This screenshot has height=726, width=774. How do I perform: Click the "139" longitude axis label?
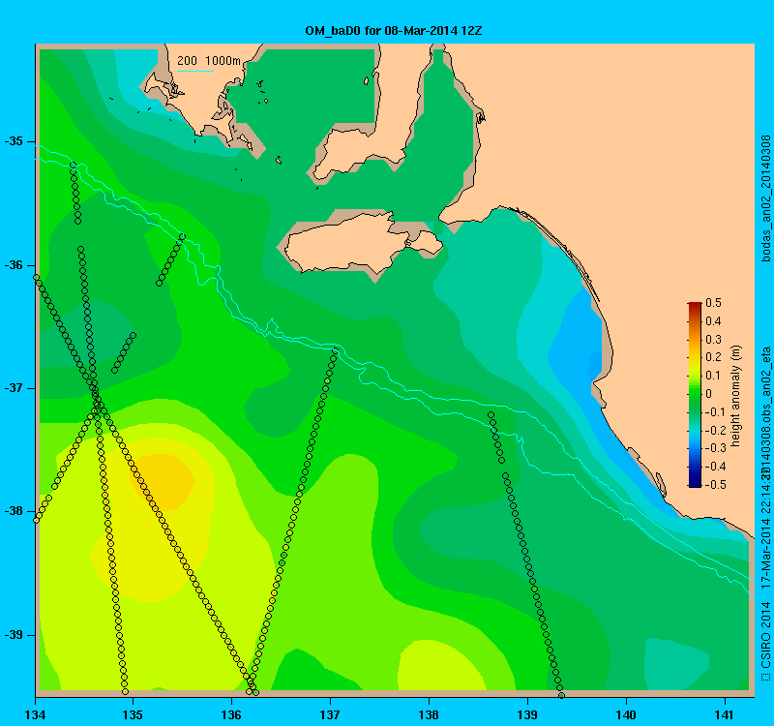click(527, 714)
